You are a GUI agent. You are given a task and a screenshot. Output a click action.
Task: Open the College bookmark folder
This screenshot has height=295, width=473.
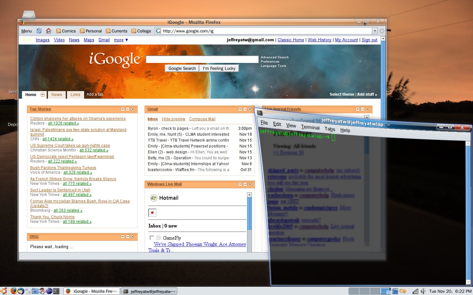pos(141,31)
